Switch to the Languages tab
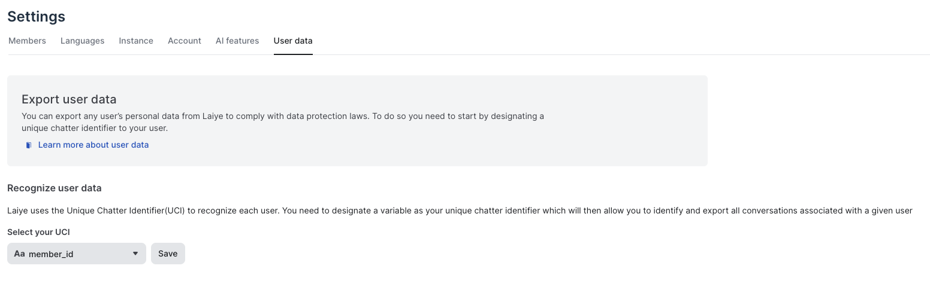 tap(82, 41)
